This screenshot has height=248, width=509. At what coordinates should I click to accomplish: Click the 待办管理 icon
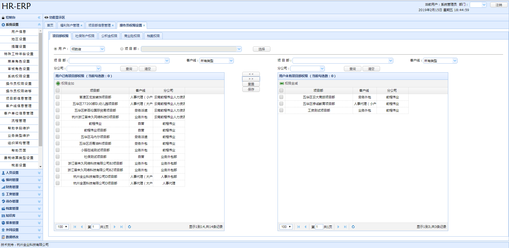(x=3, y=201)
